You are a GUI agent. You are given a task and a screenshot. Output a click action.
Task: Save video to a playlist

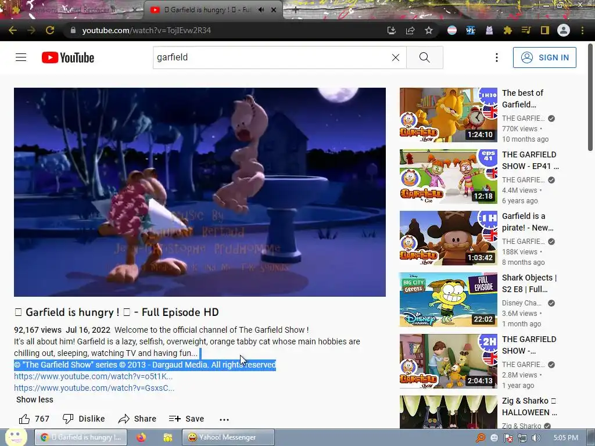click(x=187, y=419)
